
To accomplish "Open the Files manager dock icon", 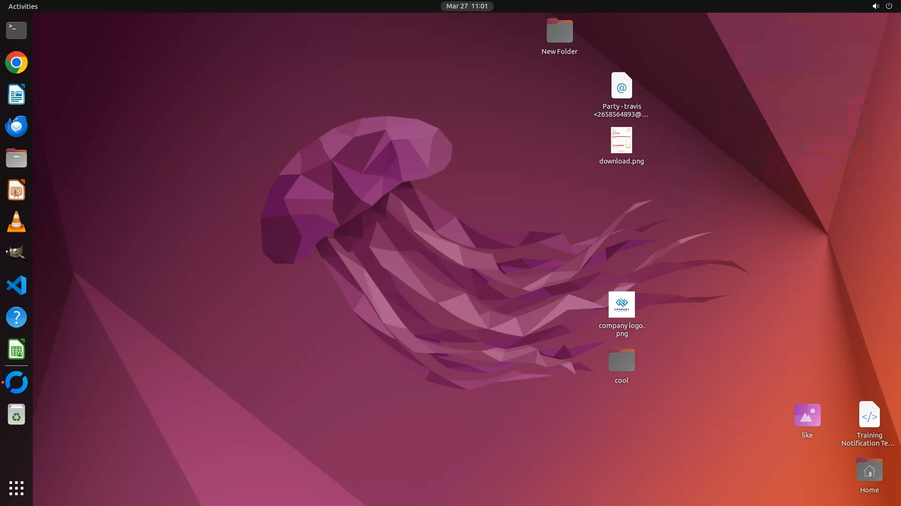I will (16, 158).
